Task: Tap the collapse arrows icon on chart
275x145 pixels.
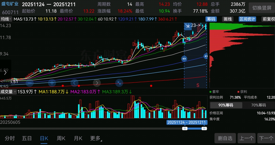Action: click(119, 83)
